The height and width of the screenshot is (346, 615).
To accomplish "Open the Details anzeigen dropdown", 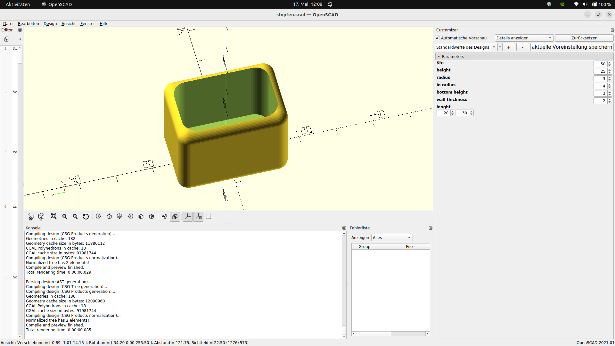I will tap(524, 38).
